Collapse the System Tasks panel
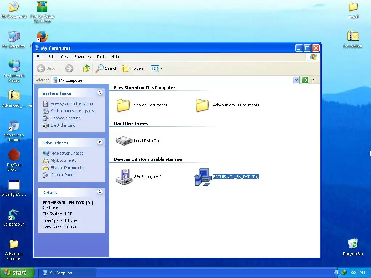The height and width of the screenshot is (278, 371). 100,93
